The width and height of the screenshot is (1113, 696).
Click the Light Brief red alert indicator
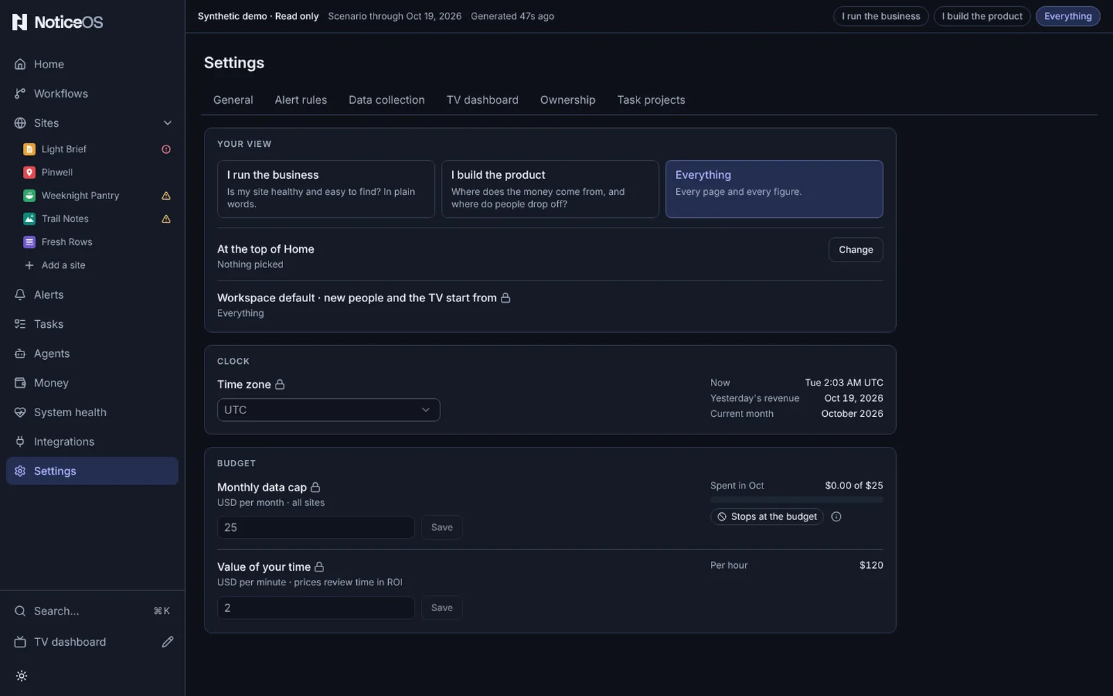pos(166,149)
